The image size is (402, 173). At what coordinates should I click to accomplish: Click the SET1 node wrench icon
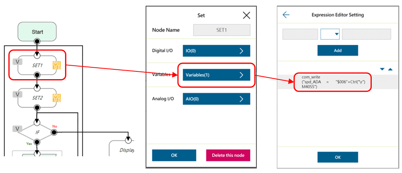(56, 65)
